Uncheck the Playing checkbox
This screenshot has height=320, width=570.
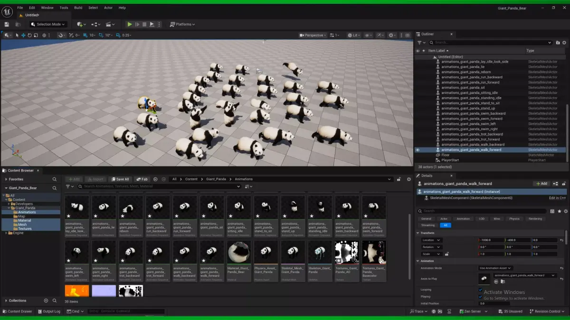pyautogui.click(x=480, y=296)
